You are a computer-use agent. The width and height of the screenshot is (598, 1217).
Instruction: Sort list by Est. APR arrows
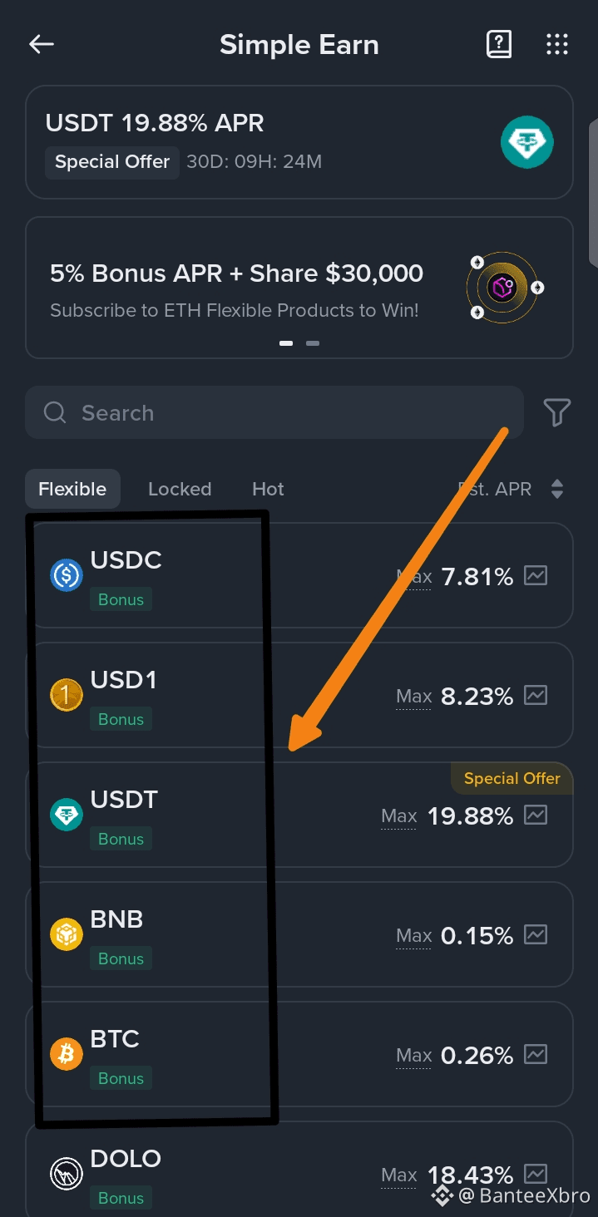coord(556,489)
